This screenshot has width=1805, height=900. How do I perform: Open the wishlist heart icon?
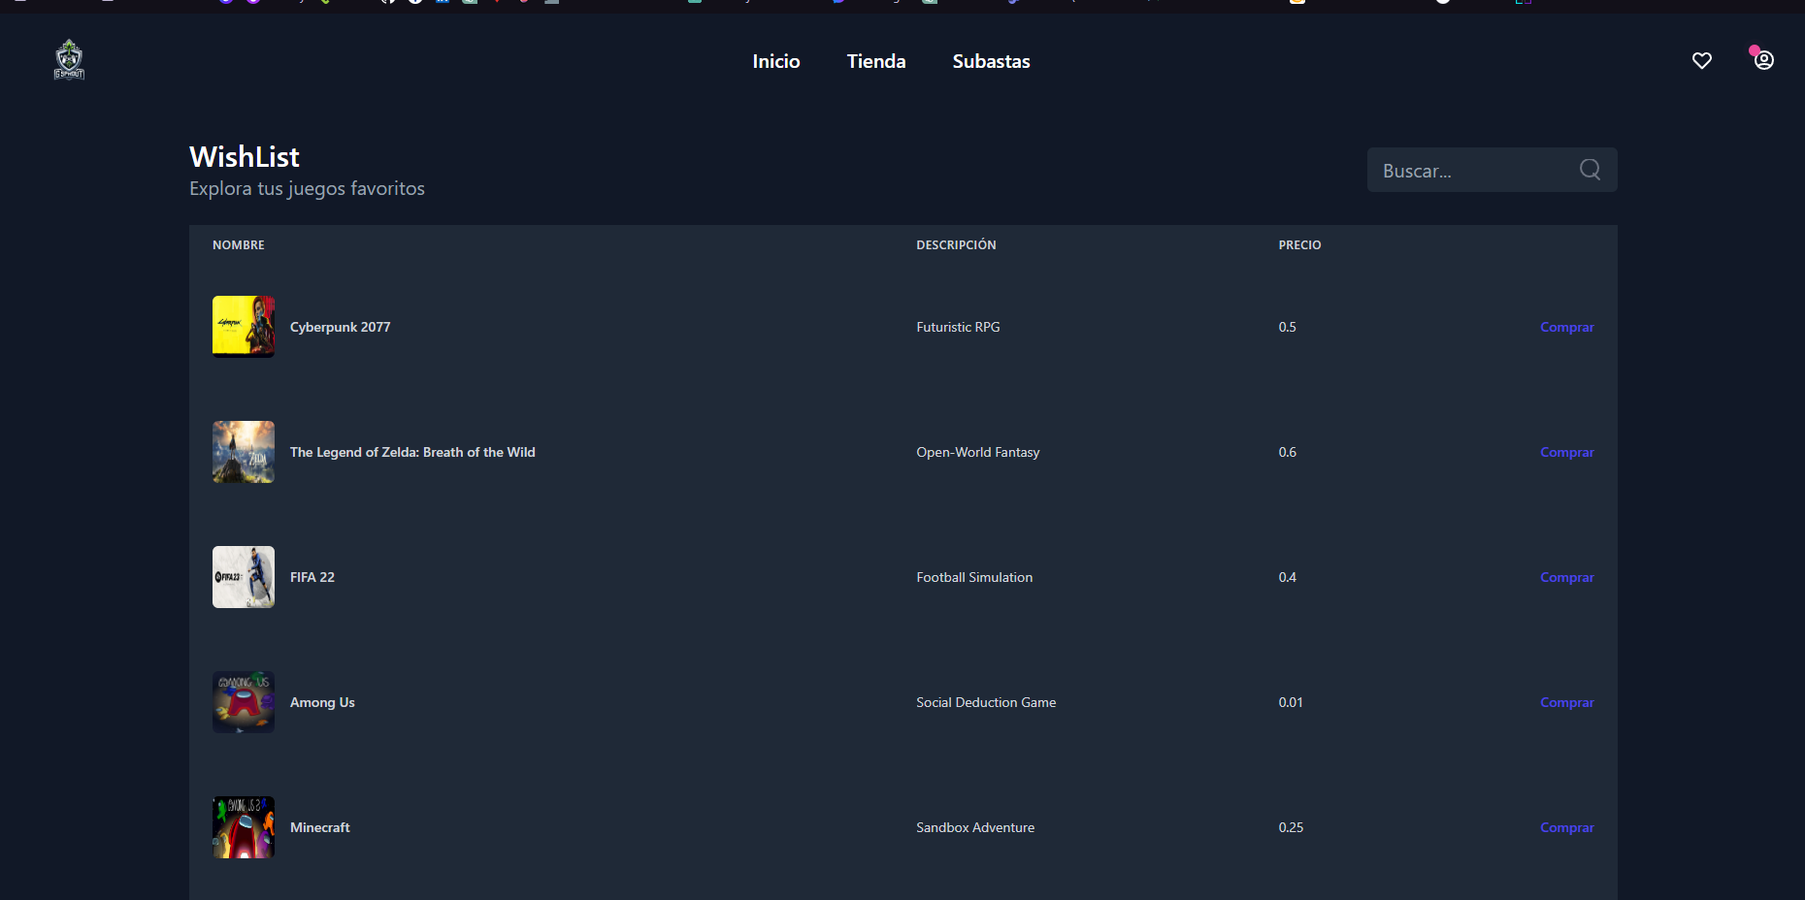(1702, 61)
